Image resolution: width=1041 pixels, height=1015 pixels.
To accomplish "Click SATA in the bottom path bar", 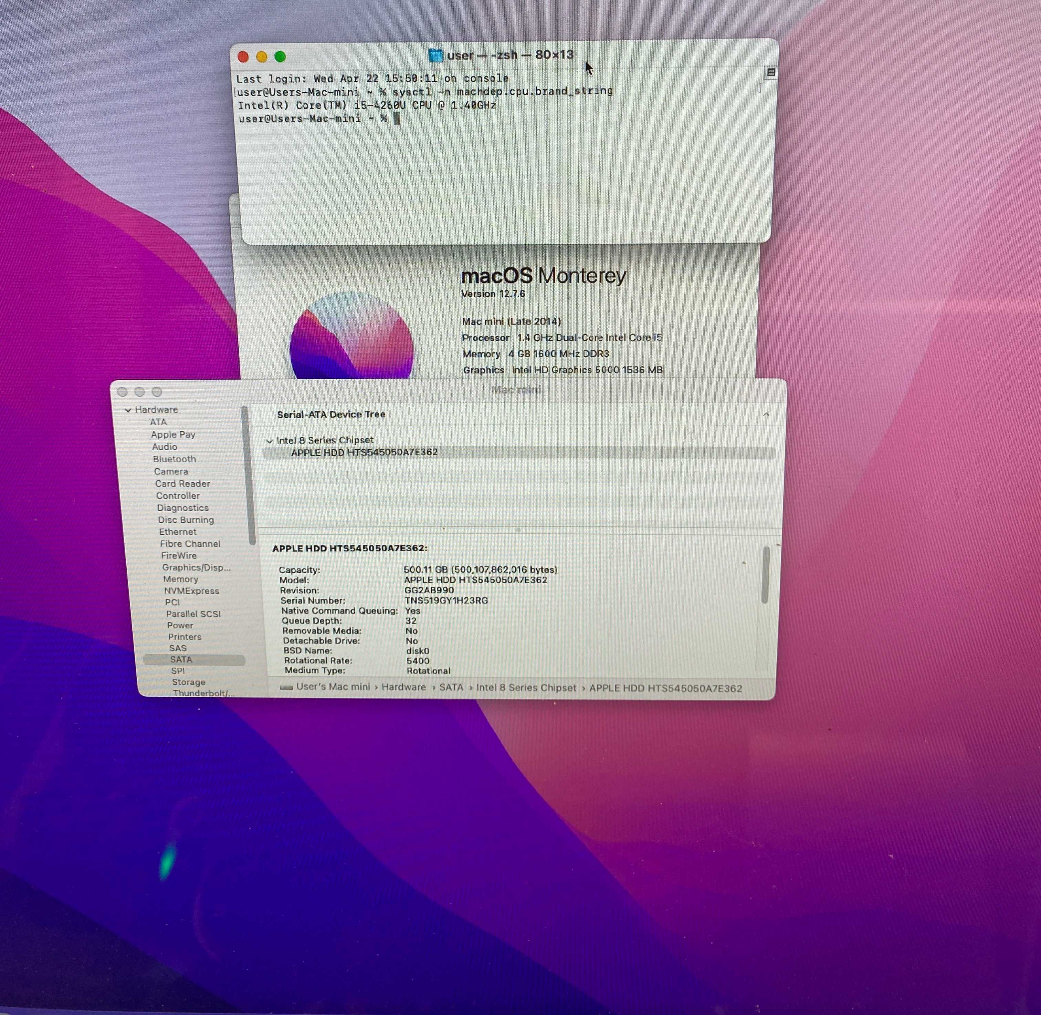I will coord(451,688).
